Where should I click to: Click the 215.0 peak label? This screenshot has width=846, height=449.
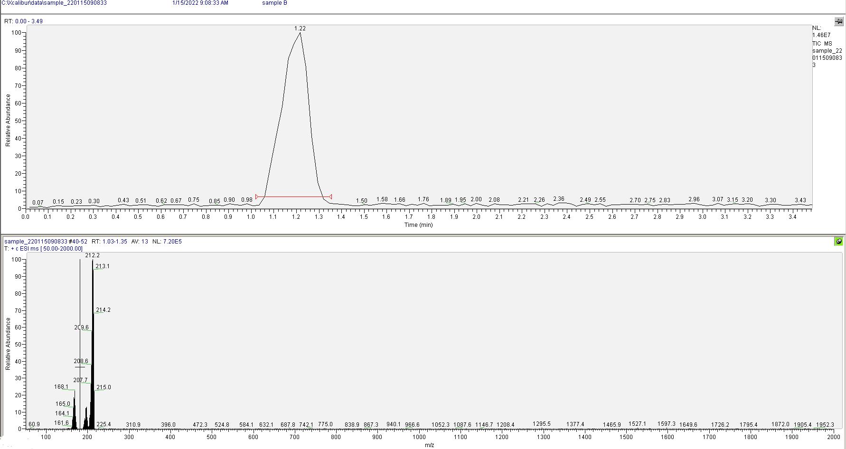pos(103,387)
